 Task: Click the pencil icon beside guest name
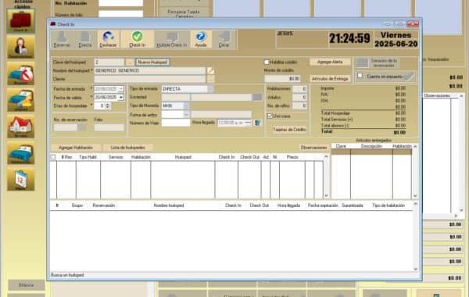(x=210, y=70)
